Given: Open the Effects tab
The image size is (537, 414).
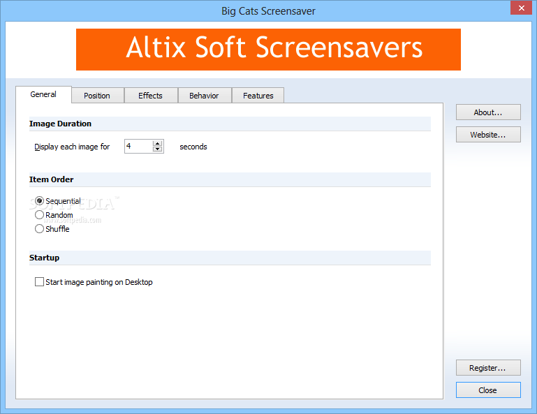Looking at the screenshot, I should click(151, 96).
